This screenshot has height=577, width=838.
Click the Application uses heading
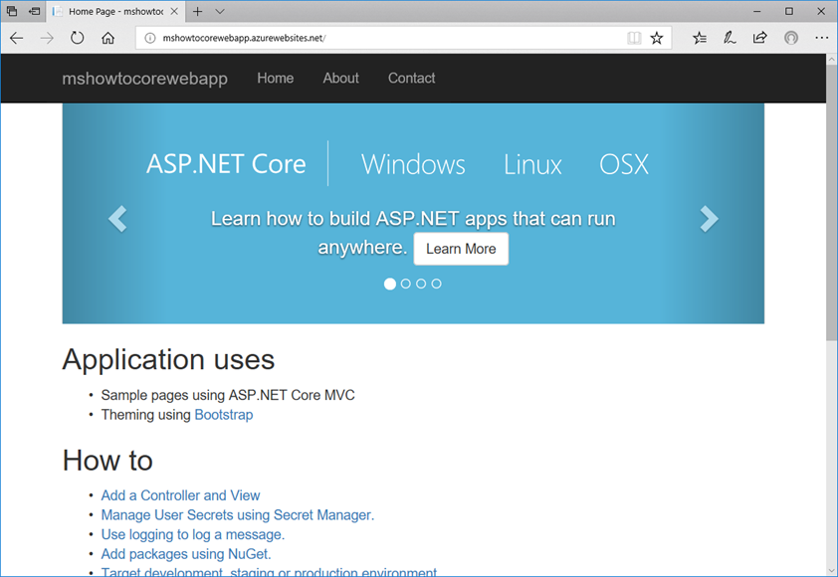(168, 359)
